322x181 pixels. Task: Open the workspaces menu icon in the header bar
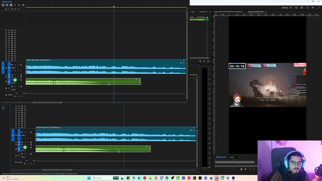302,8
